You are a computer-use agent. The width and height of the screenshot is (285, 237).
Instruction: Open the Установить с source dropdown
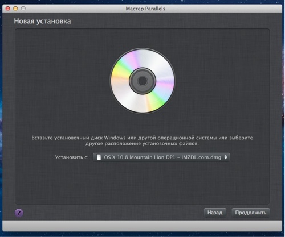click(161, 157)
